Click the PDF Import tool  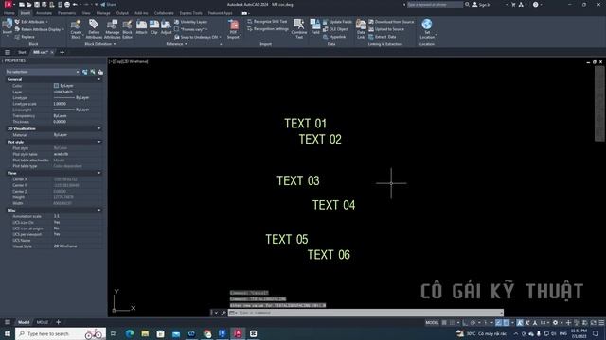tap(234, 29)
